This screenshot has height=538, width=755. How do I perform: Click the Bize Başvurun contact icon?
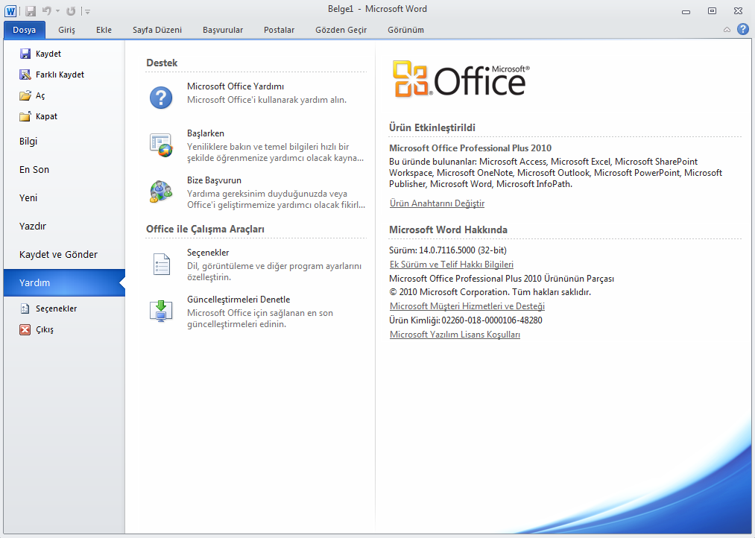(161, 192)
